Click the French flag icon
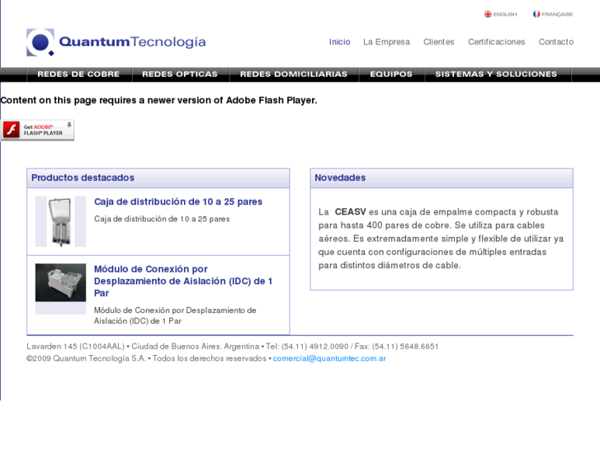Image resolution: width=600 pixels, height=450 pixels. [536, 14]
